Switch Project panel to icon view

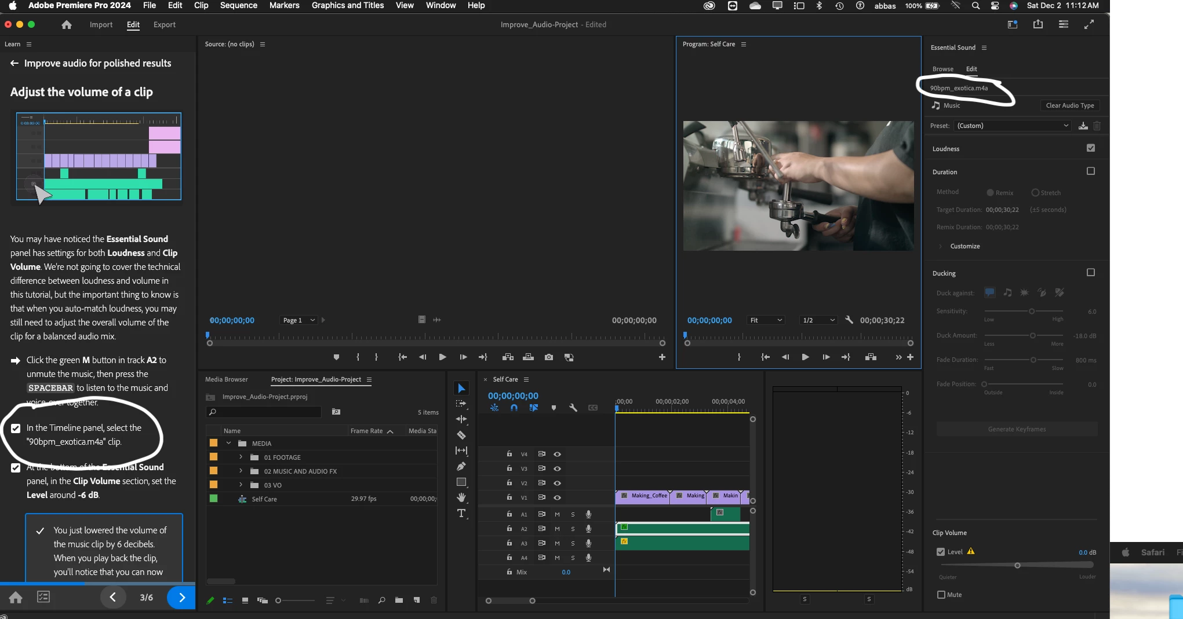pyautogui.click(x=245, y=600)
